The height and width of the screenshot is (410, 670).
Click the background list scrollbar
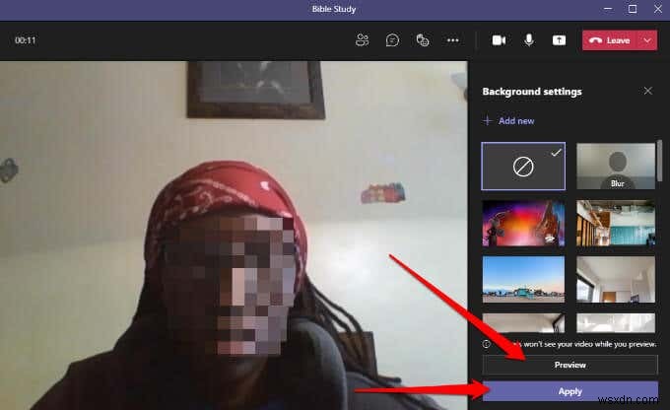point(660,161)
